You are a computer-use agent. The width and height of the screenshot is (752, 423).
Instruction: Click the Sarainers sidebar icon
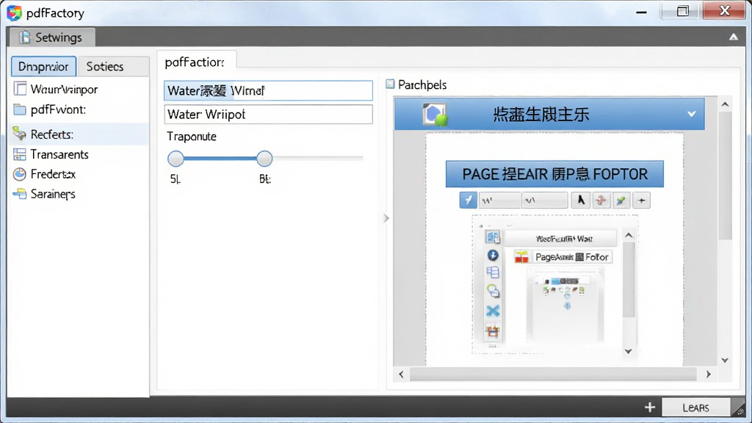[20, 194]
